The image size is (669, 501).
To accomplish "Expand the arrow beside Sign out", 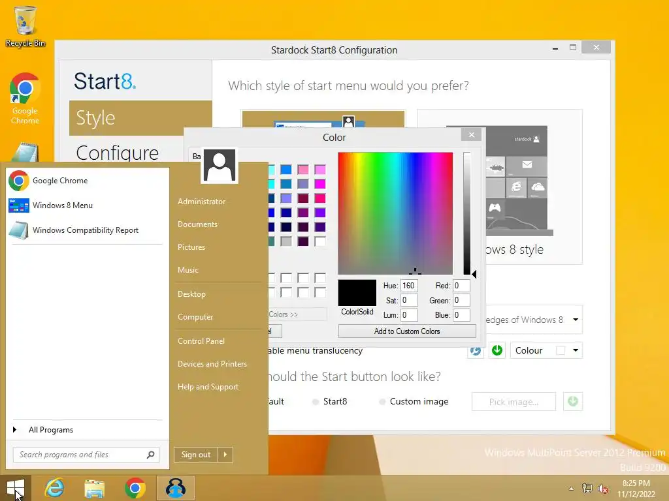I will (x=225, y=455).
